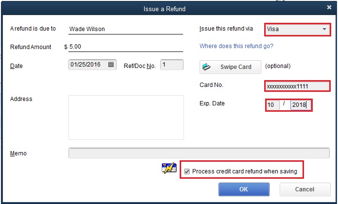Click the Ref/Doc No. field
338x204 pixels.
(x=172, y=65)
